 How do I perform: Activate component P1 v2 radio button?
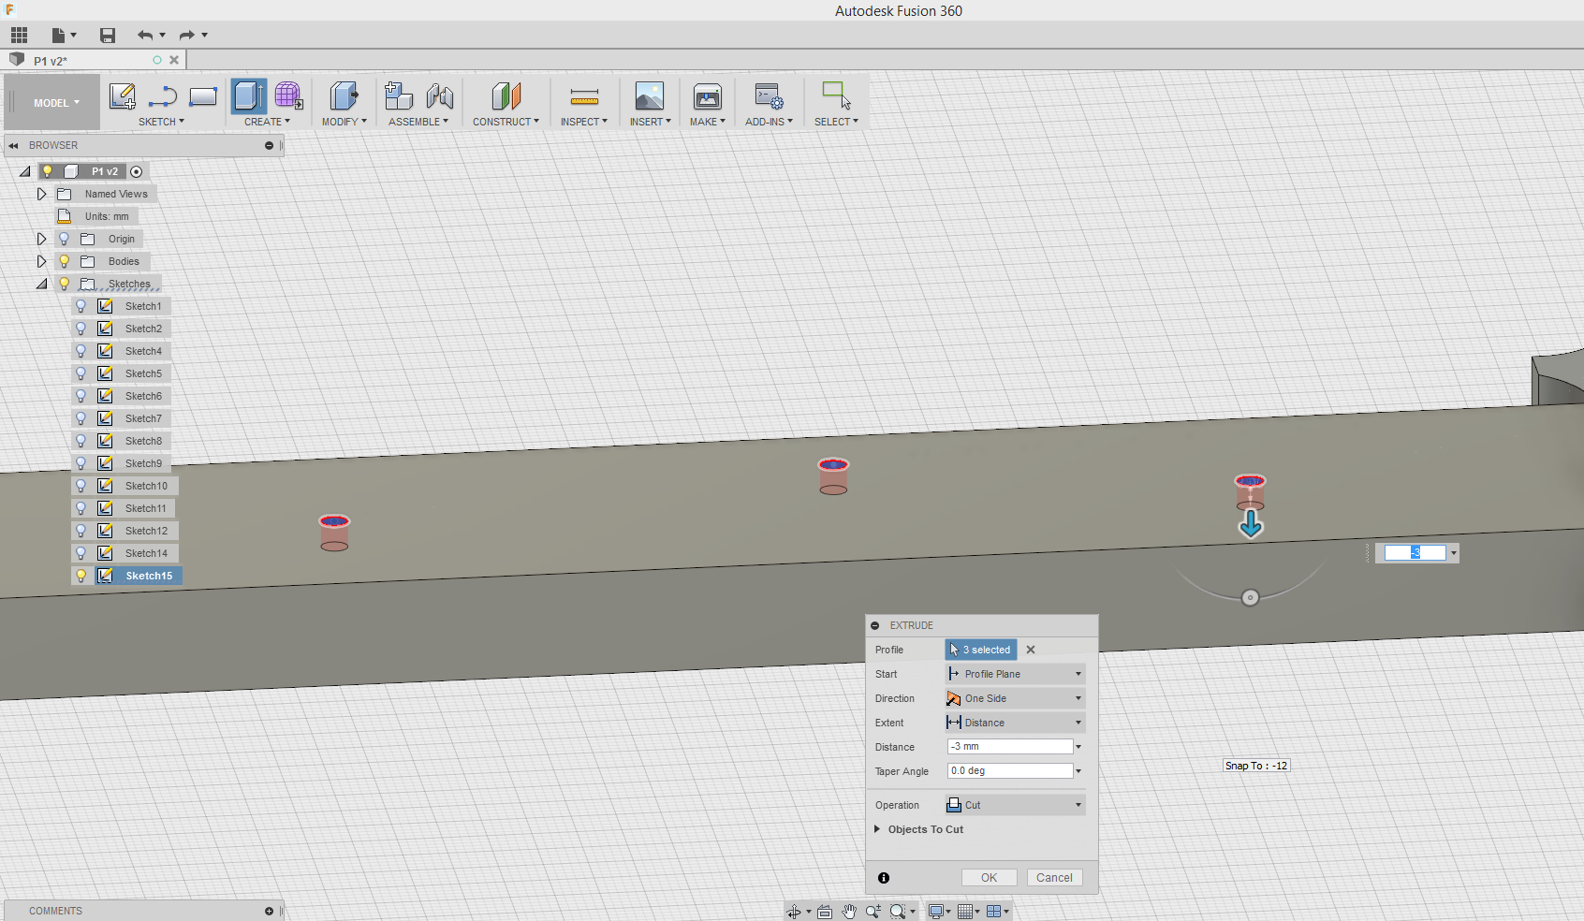click(137, 171)
